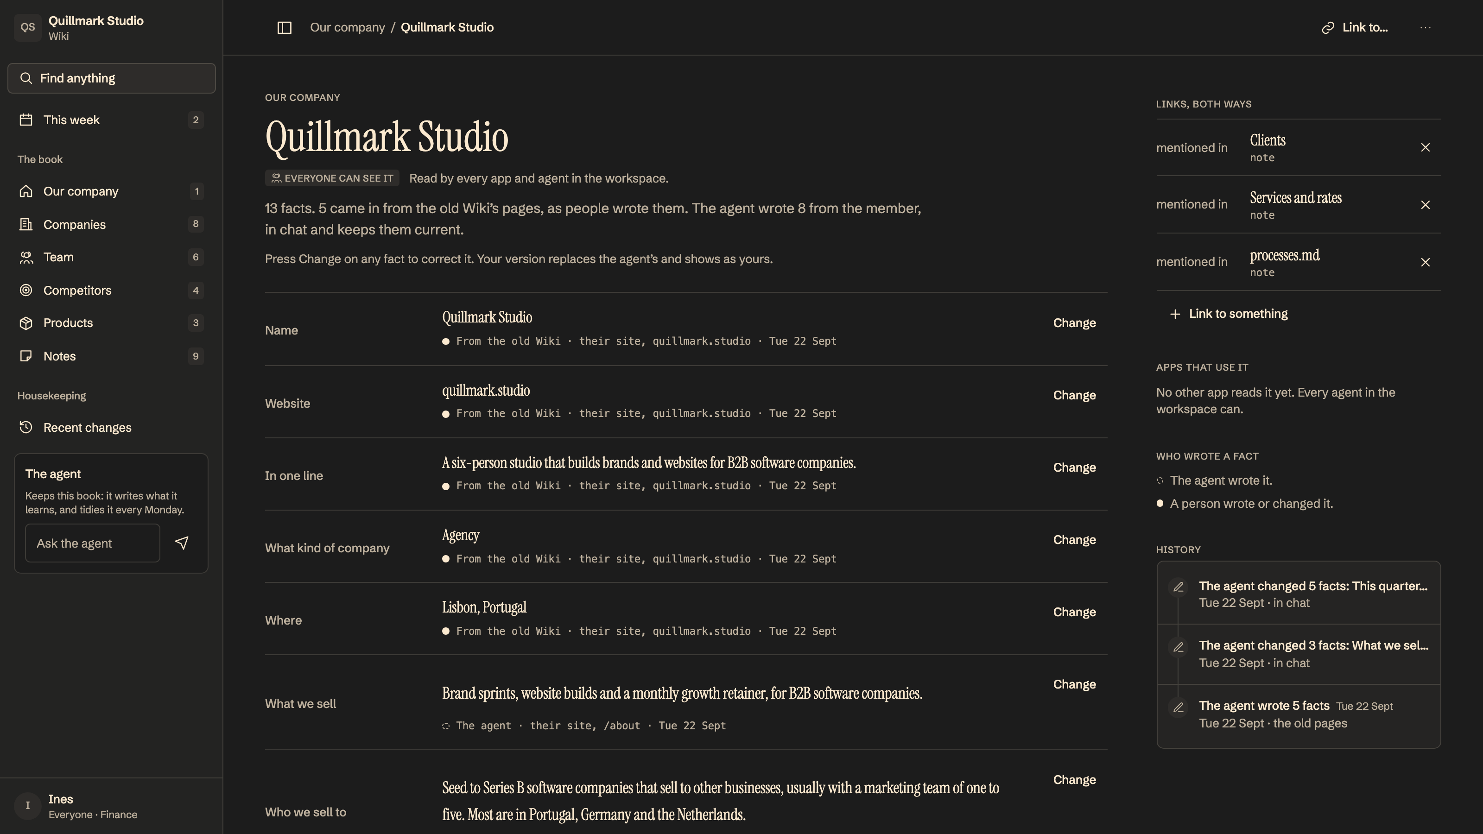This screenshot has width=1483, height=834.
Task: Remove the Clients mentioned-in link
Action: 1426,148
